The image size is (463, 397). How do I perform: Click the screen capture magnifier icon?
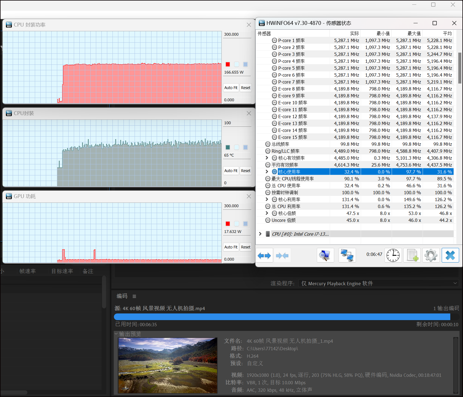pos(325,255)
